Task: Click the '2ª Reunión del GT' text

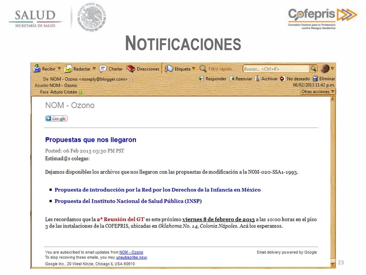Action: (x=121, y=219)
